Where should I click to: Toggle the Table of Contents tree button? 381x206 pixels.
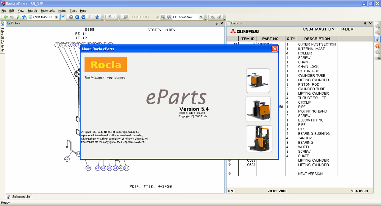[x=63, y=17]
